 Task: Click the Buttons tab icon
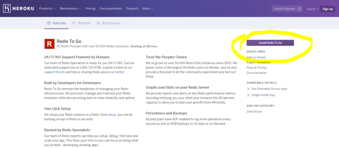pos(74,23)
